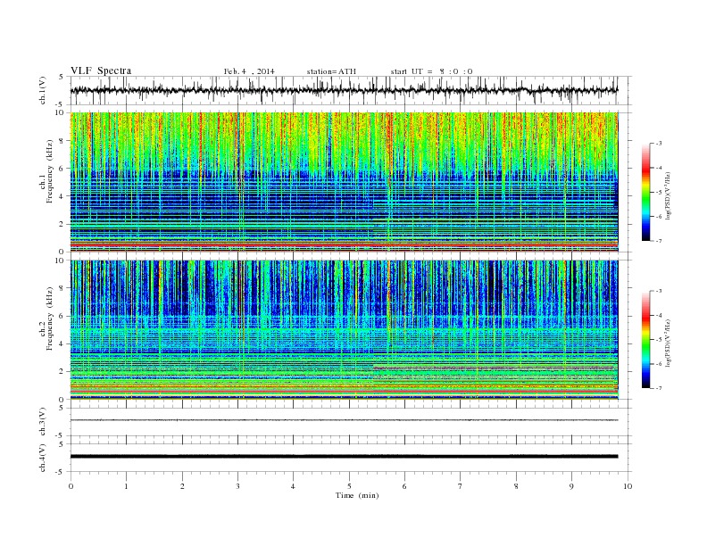This screenshot has height=546, width=707.
Task: Click the "-5" tick on upper colorbar
Action: click(x=659, y=192)
